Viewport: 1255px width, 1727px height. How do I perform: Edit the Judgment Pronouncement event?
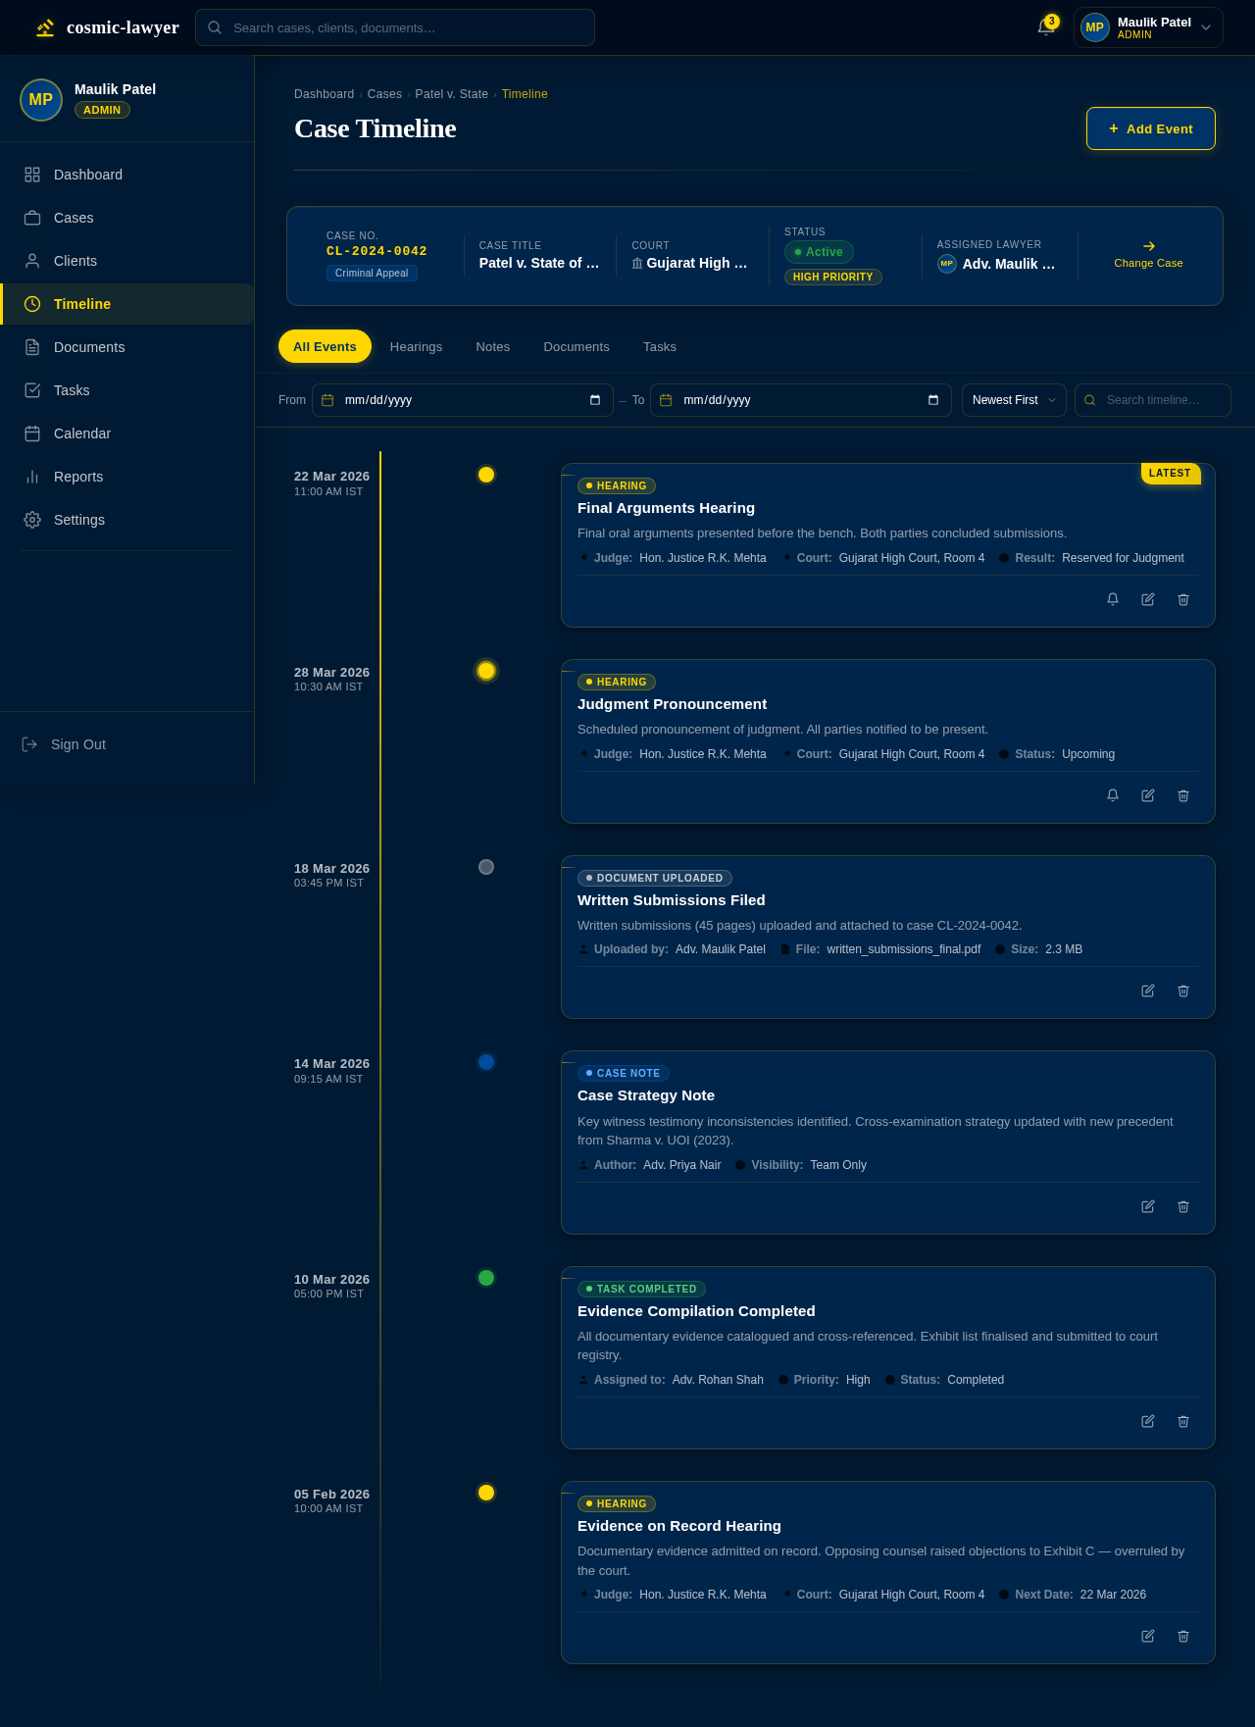click(1148, 795)
